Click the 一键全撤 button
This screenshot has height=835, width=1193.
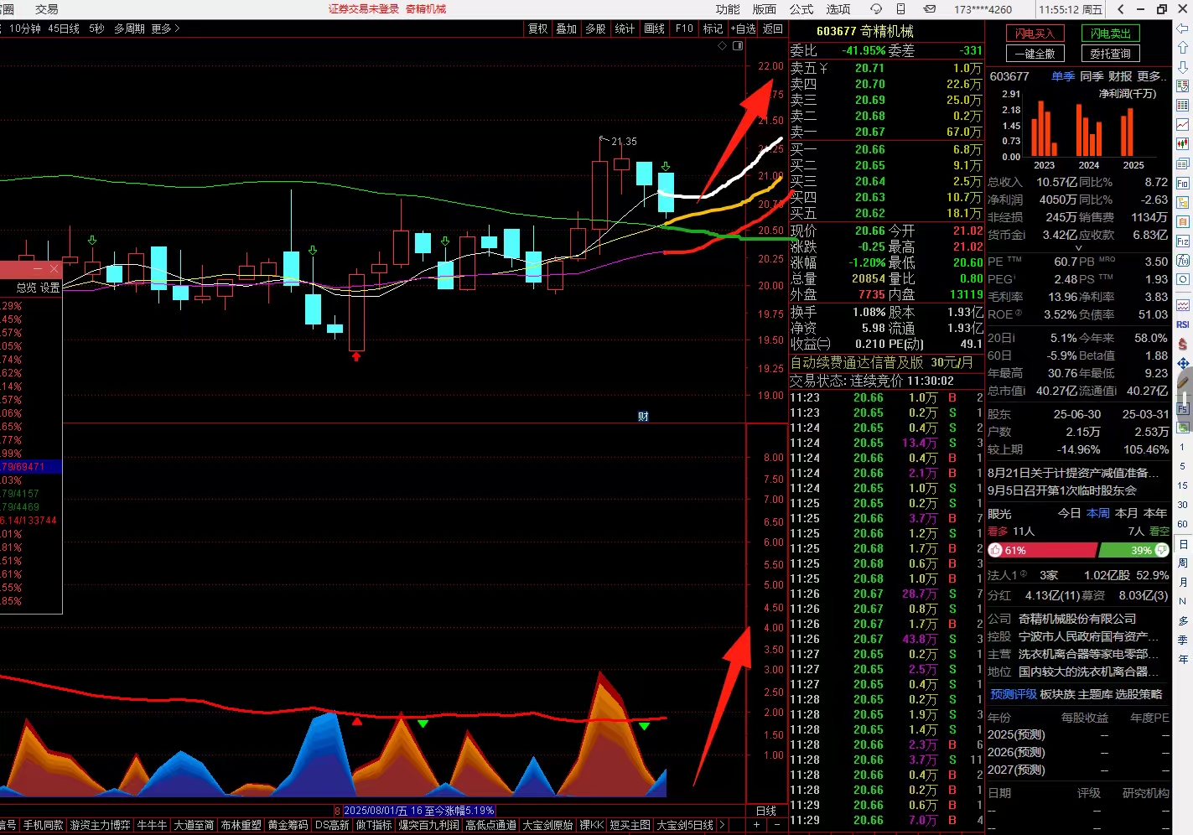point(1035,54)
